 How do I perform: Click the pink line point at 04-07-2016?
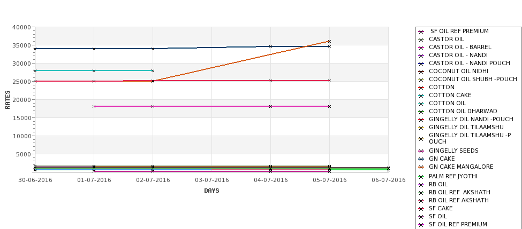coord(270,107)
